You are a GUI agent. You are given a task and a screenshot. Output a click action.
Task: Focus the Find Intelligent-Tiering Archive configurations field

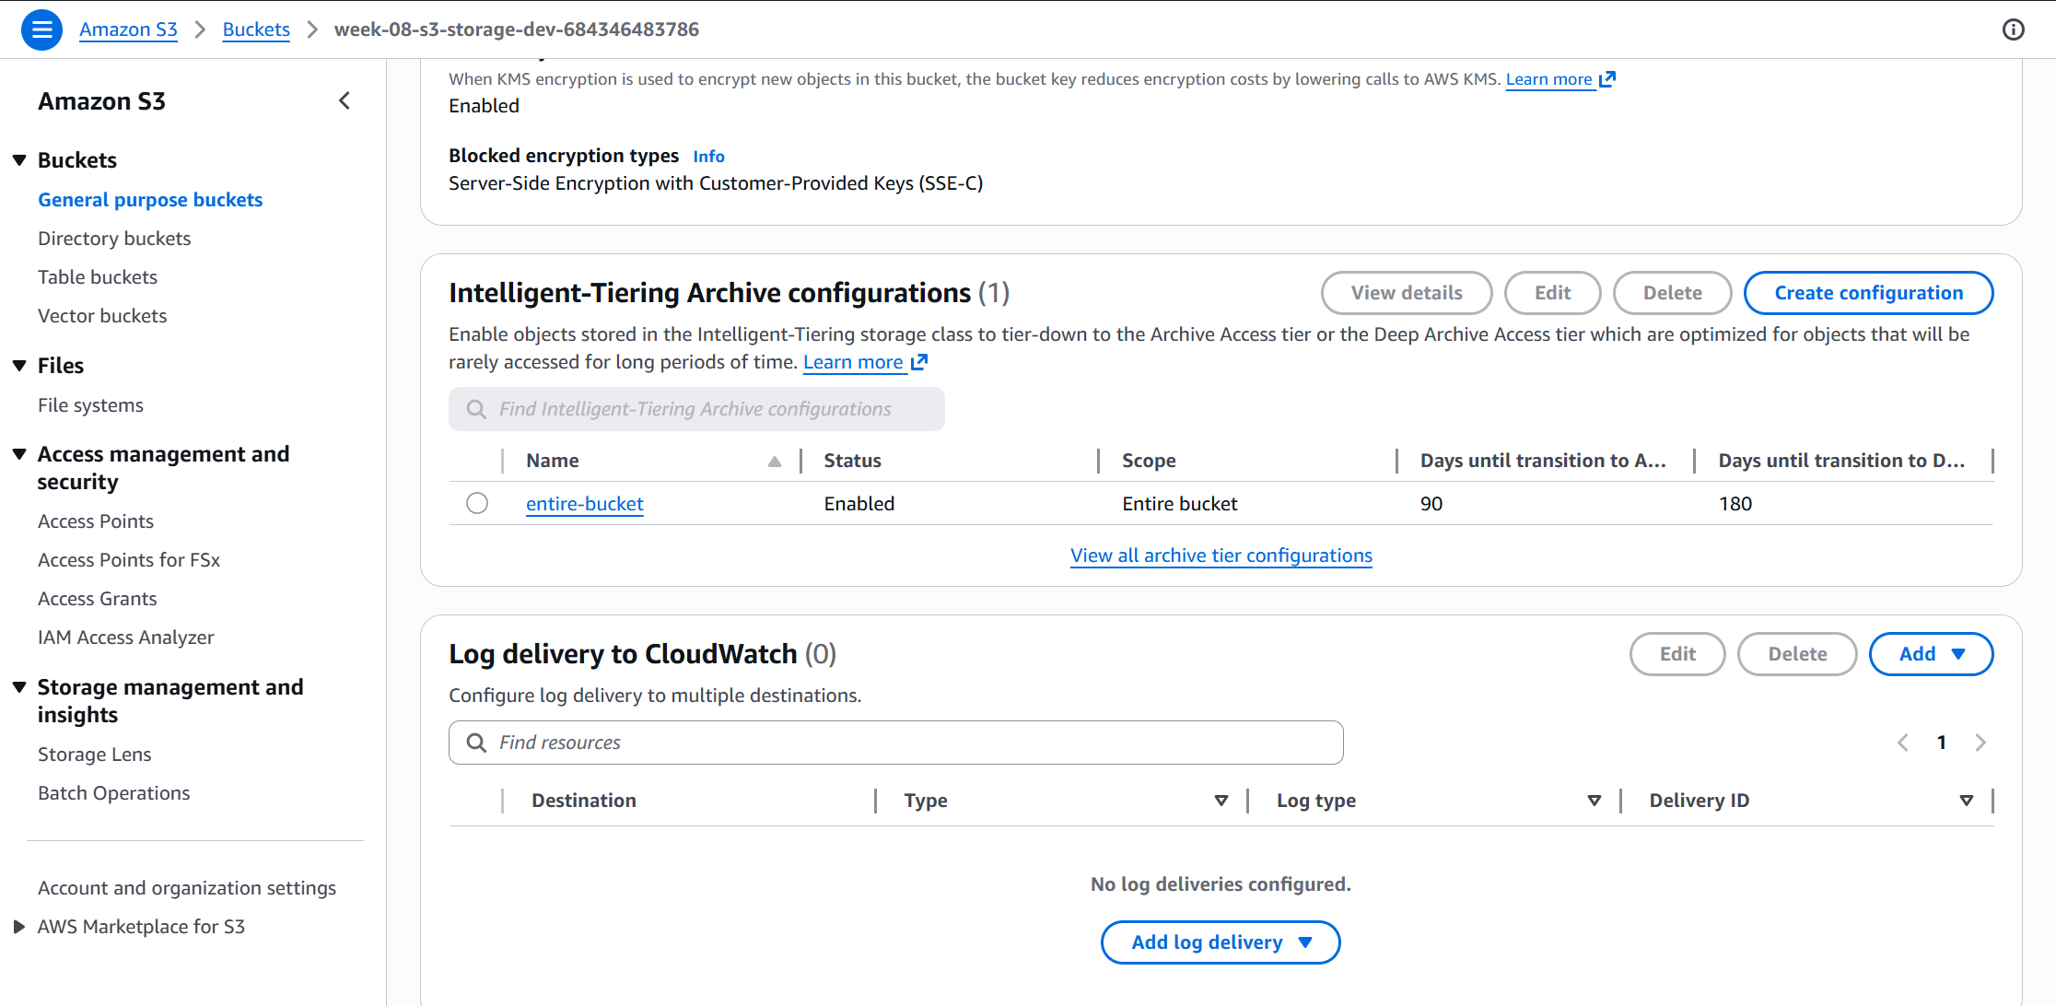click(696, 409)
